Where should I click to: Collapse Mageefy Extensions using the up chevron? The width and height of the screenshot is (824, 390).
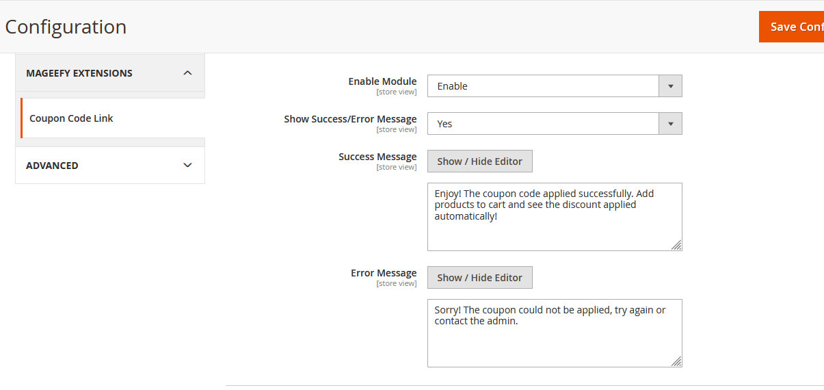(188, 73)
